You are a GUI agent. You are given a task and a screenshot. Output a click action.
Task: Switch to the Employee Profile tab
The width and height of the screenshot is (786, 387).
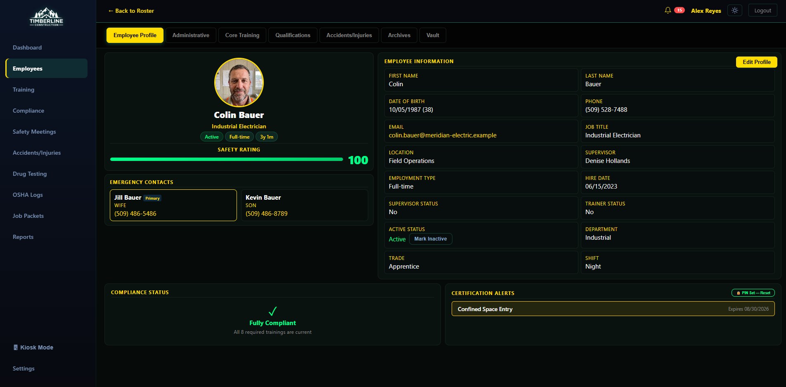click(135, 35)
